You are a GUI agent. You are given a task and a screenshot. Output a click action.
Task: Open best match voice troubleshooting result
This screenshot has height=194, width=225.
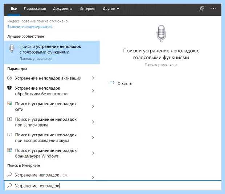(52, 52)
